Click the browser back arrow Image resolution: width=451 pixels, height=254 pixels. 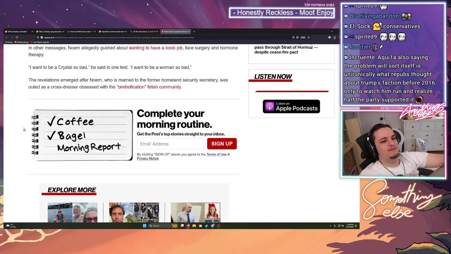pos(7,37)
